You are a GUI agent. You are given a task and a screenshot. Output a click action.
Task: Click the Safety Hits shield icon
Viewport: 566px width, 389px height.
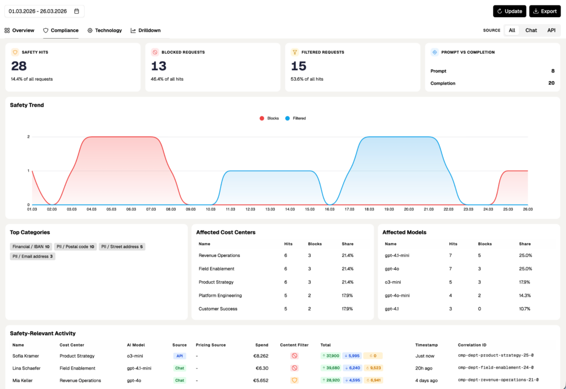click(15, 52)
